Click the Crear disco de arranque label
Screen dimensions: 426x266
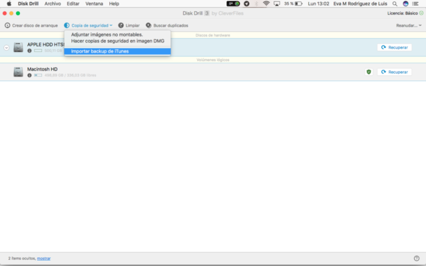click(35, 25)
